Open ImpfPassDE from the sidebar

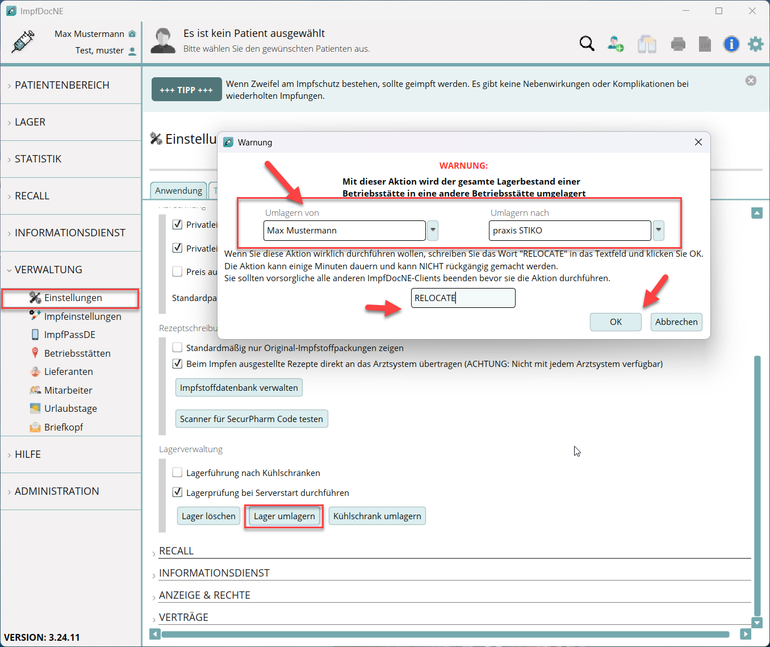click(x=69, y=335)
